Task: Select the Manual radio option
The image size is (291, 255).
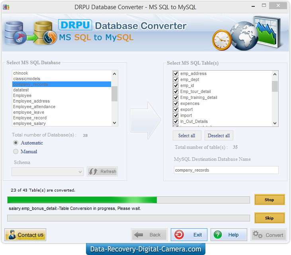Action: pos(16,151)
